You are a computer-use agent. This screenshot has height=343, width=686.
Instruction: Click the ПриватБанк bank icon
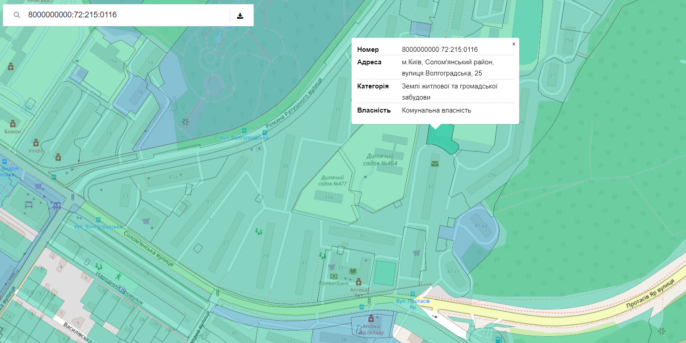pos(333,276)
